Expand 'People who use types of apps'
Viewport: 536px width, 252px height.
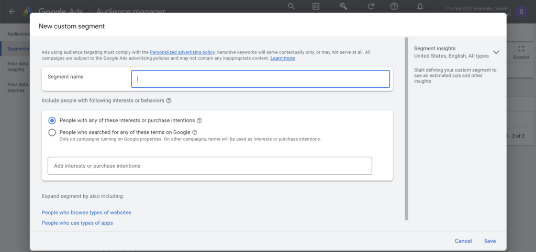pos(77,223)
